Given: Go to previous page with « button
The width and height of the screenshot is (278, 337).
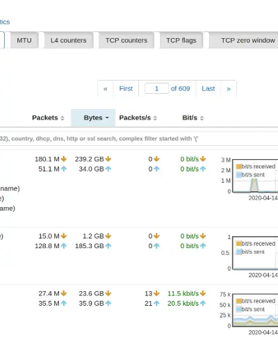Looking at the screenshot, I should pos(106,88).
